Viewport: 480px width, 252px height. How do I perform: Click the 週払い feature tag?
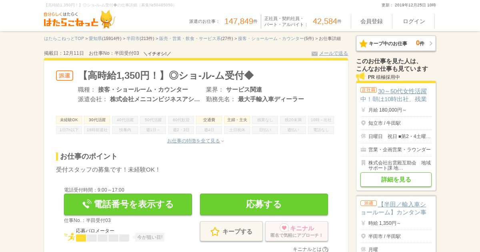click(x=293, y=130)
